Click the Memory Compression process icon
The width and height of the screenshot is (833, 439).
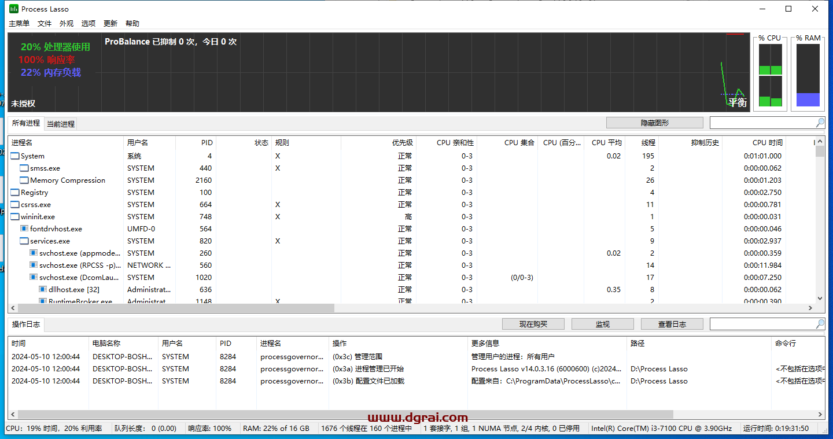pos(24,180)
